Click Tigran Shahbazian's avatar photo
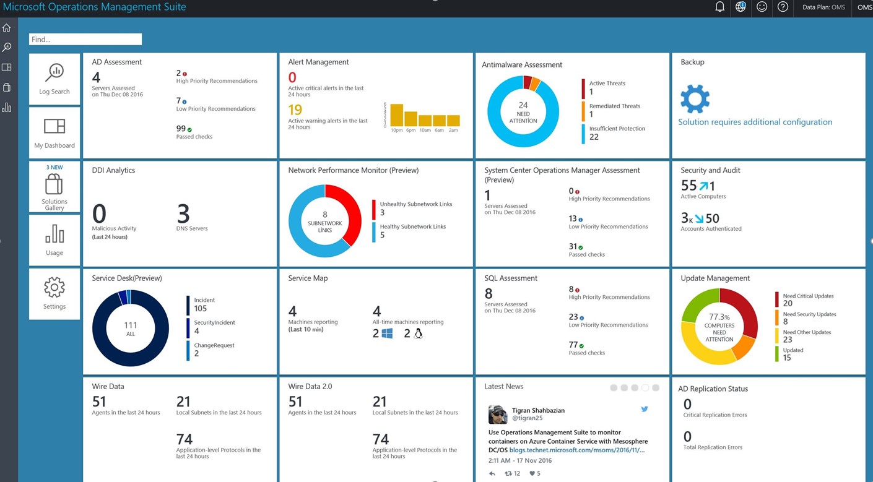The height and width of the screenshot is (482, 873). 498,415
